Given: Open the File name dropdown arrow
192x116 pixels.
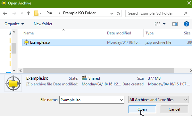Looking at the screenshot, I should tap(121, 100).
